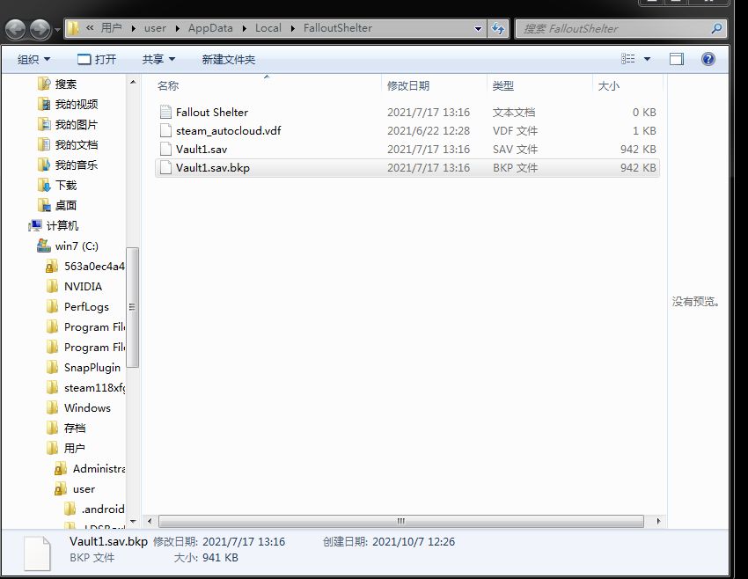
Task: Sort by the 大小 column header
Action: [x=627, y=86]
